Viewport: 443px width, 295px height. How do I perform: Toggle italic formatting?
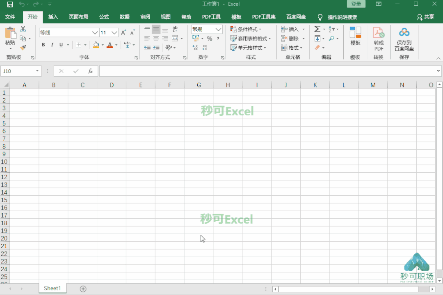pyautogui.click(x=52, y=45)
